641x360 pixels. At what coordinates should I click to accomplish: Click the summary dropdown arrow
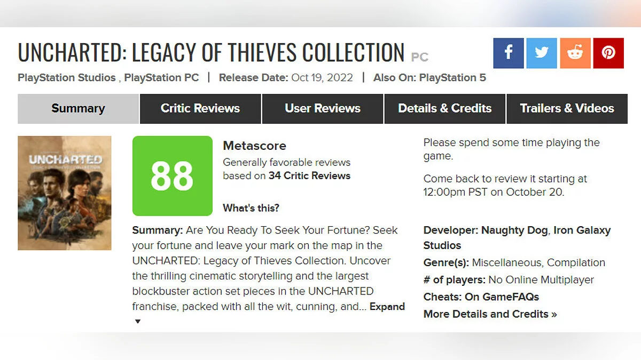(138, 322)
